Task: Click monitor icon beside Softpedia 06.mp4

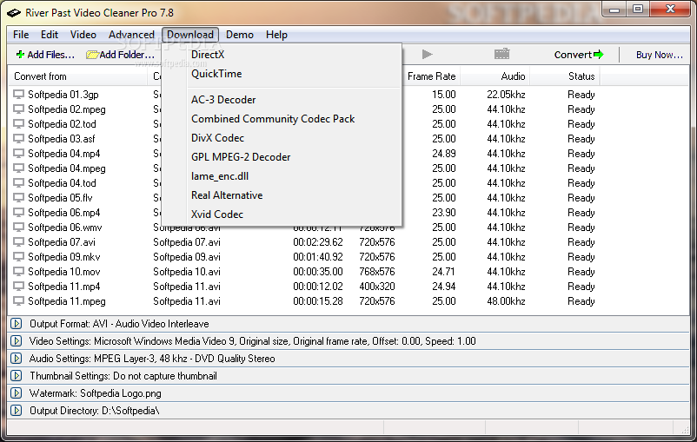Action: point(18,213)
